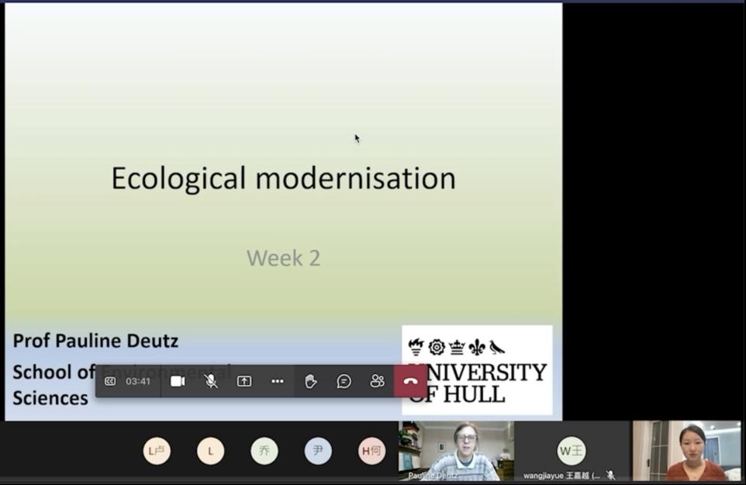This screenshot has height=485, width=746.
Task: Hang up with the red button
Action: (x=411, y=381)
